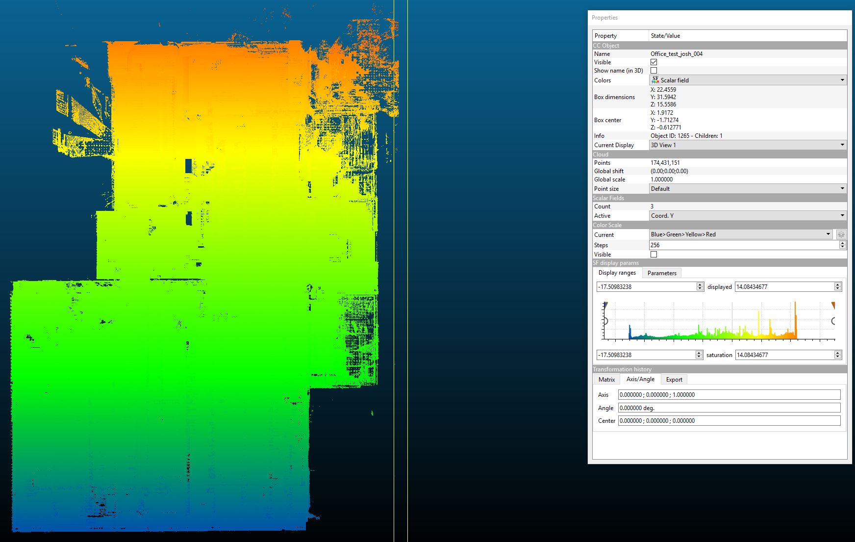Uncheck the CC Object Visible checkbox

(x=654, y=62)
